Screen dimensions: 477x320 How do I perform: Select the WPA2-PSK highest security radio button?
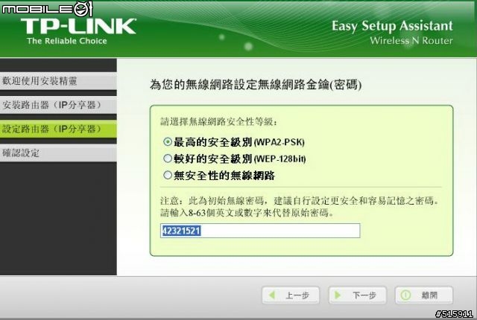point(168,142)
